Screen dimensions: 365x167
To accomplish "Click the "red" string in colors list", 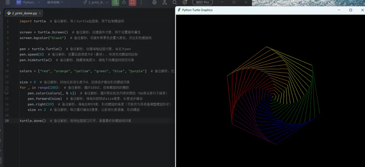I will point(45,71).
